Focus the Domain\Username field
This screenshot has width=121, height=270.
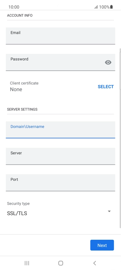[x=60, y=130]
